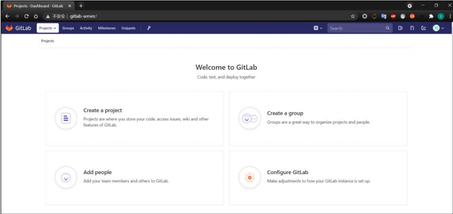This screenshot has width=453, height=214.
Task: Open the AdBlock Plus extension
Action: tap(393, 17)
